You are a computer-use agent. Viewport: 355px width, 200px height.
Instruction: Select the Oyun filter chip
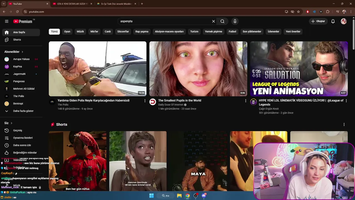pyautogui.click(x=67, y=32)
